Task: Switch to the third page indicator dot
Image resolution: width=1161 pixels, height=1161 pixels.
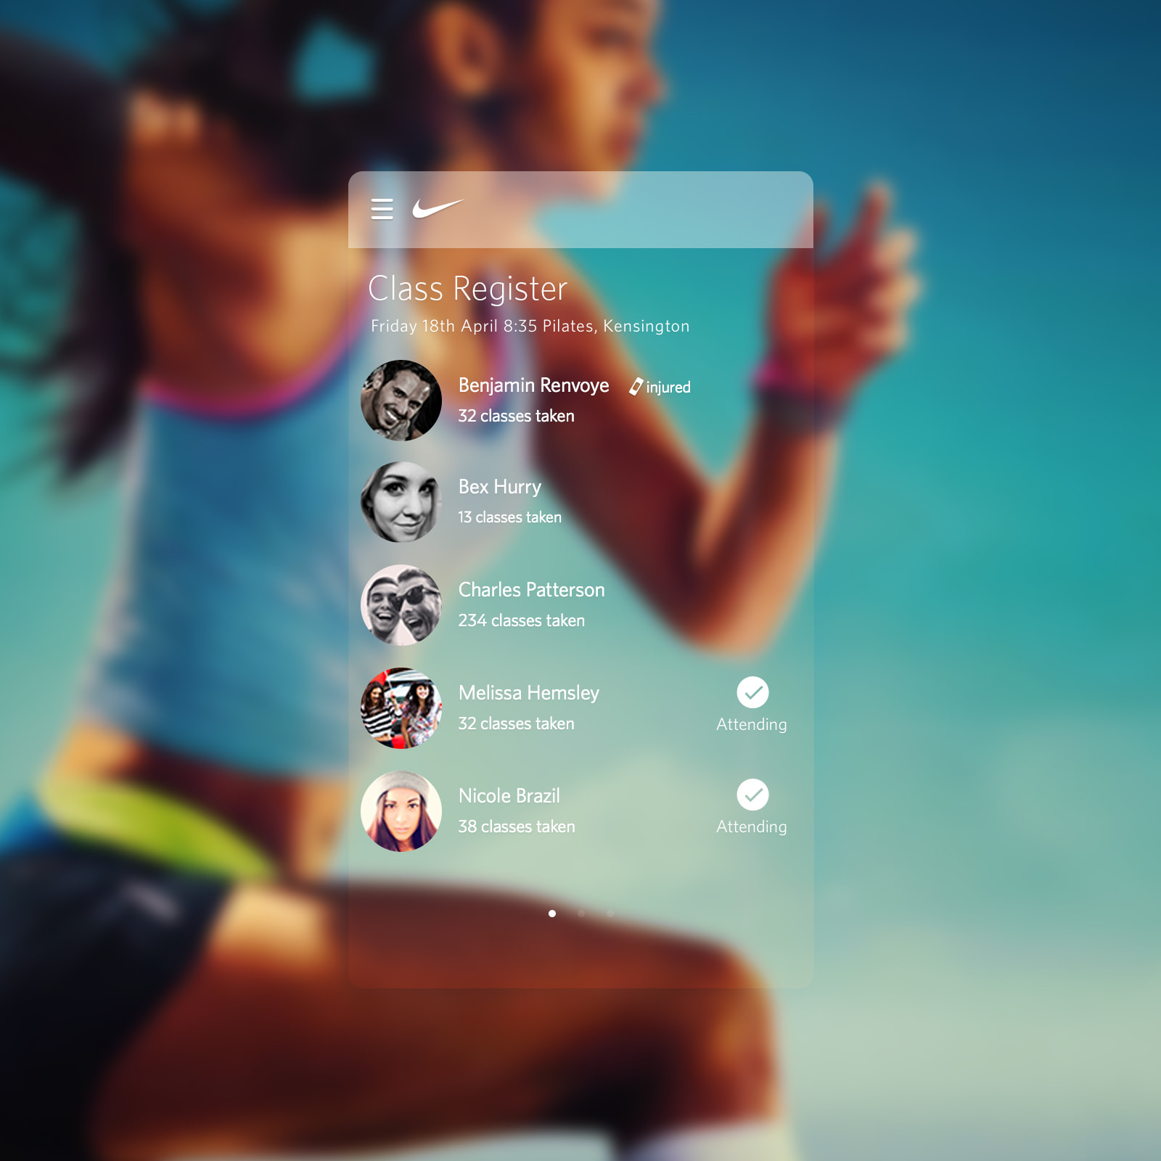Action: pos(610,914)
